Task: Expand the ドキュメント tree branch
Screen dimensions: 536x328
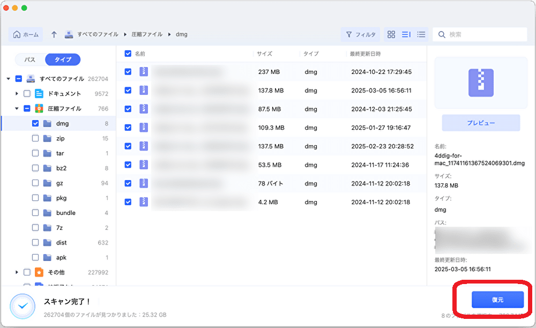Action: click(17, 93)
